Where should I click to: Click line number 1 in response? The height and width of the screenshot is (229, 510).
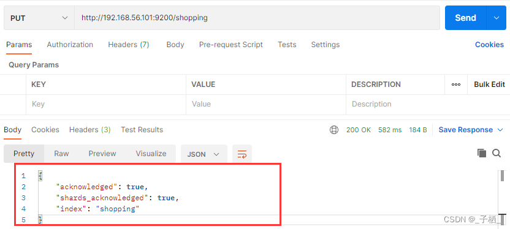coord(23,176)
